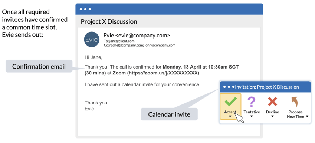Click the Calendar invite callout label
315x143 pixels.
click(x=169, y=114)
